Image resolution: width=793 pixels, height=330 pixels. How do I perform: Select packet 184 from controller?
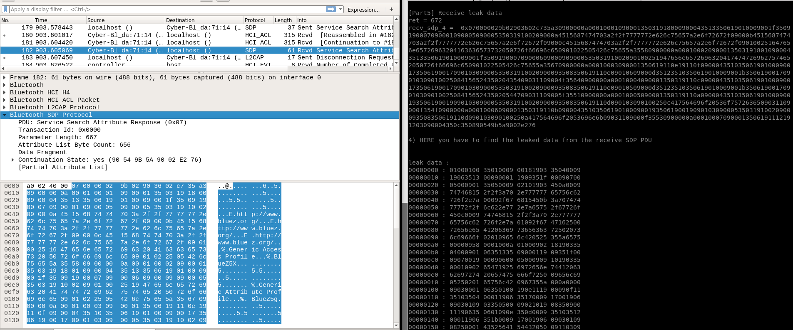(197, 64)
